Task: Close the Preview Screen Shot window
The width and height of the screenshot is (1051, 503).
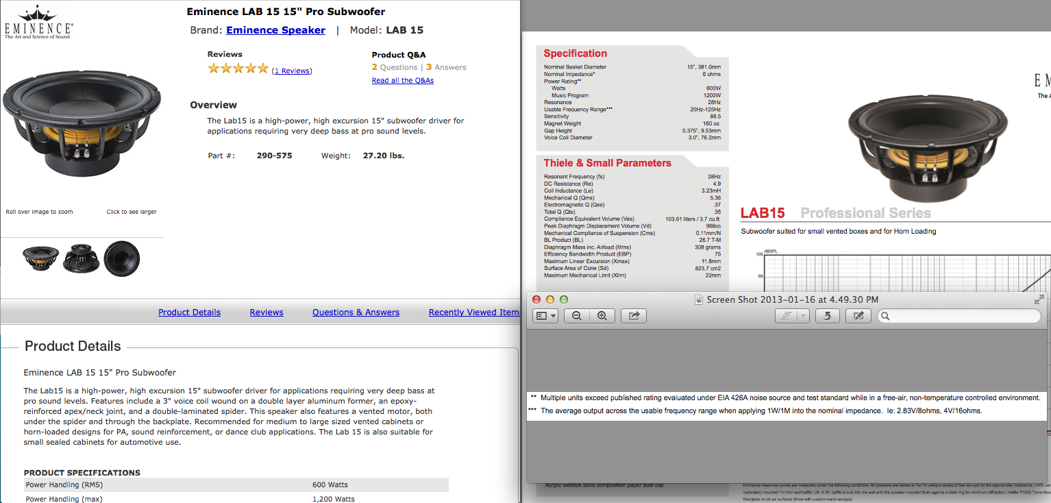Action: (x=537, y=299)
